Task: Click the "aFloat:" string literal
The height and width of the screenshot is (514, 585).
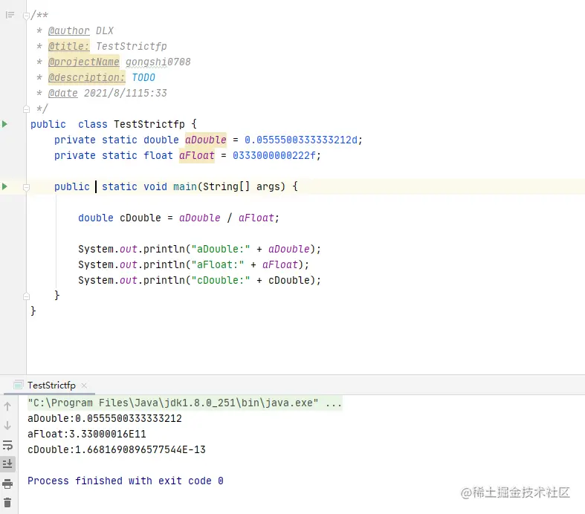Action: [218, 264]
